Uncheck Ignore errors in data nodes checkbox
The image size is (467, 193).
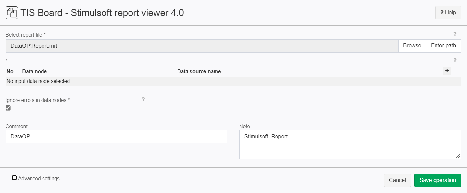[x=8, y=108]
